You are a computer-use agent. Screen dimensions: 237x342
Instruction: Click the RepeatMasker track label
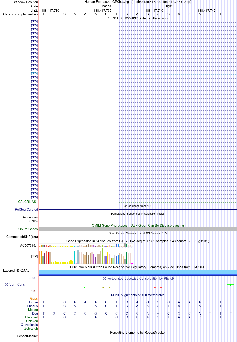click(x=27, y=336)
